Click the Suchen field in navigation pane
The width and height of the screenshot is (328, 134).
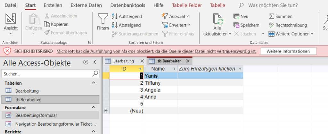pos(47,74)
